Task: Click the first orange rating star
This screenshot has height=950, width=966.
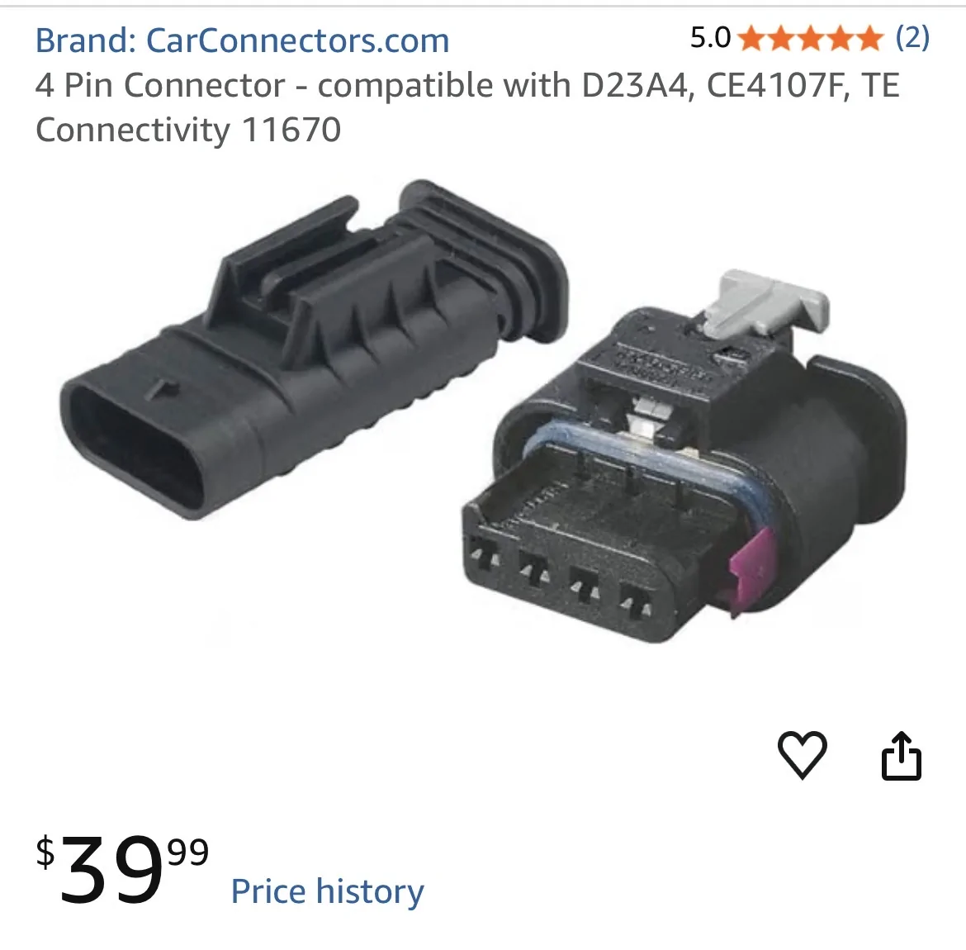Action: tap(751, 38)
